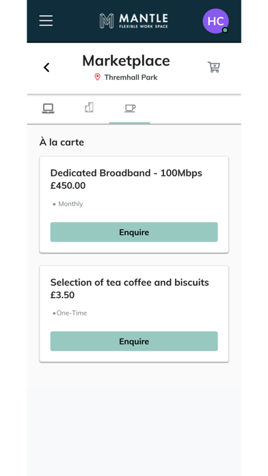Click the Marketplace page heading
Screen dimensions: 268x476
tap(126, 60)
